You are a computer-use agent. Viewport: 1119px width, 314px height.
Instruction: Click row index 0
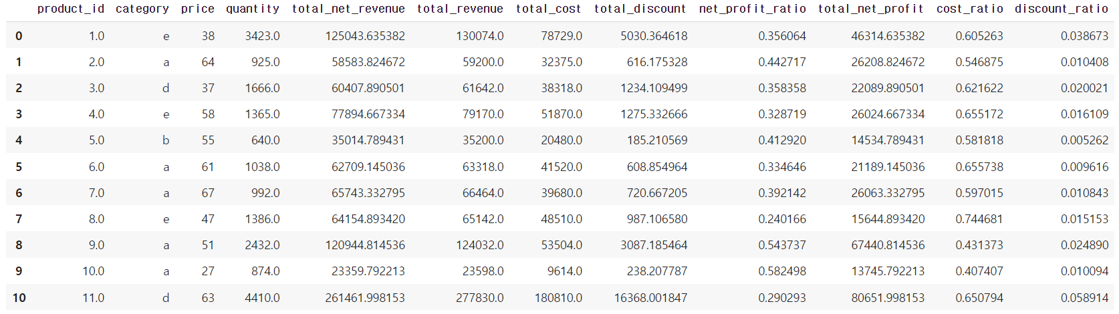pyautogui.click(x=19, y=36)
